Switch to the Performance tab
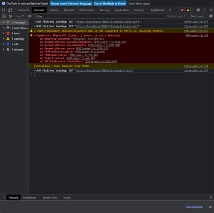 click(87, 10)
